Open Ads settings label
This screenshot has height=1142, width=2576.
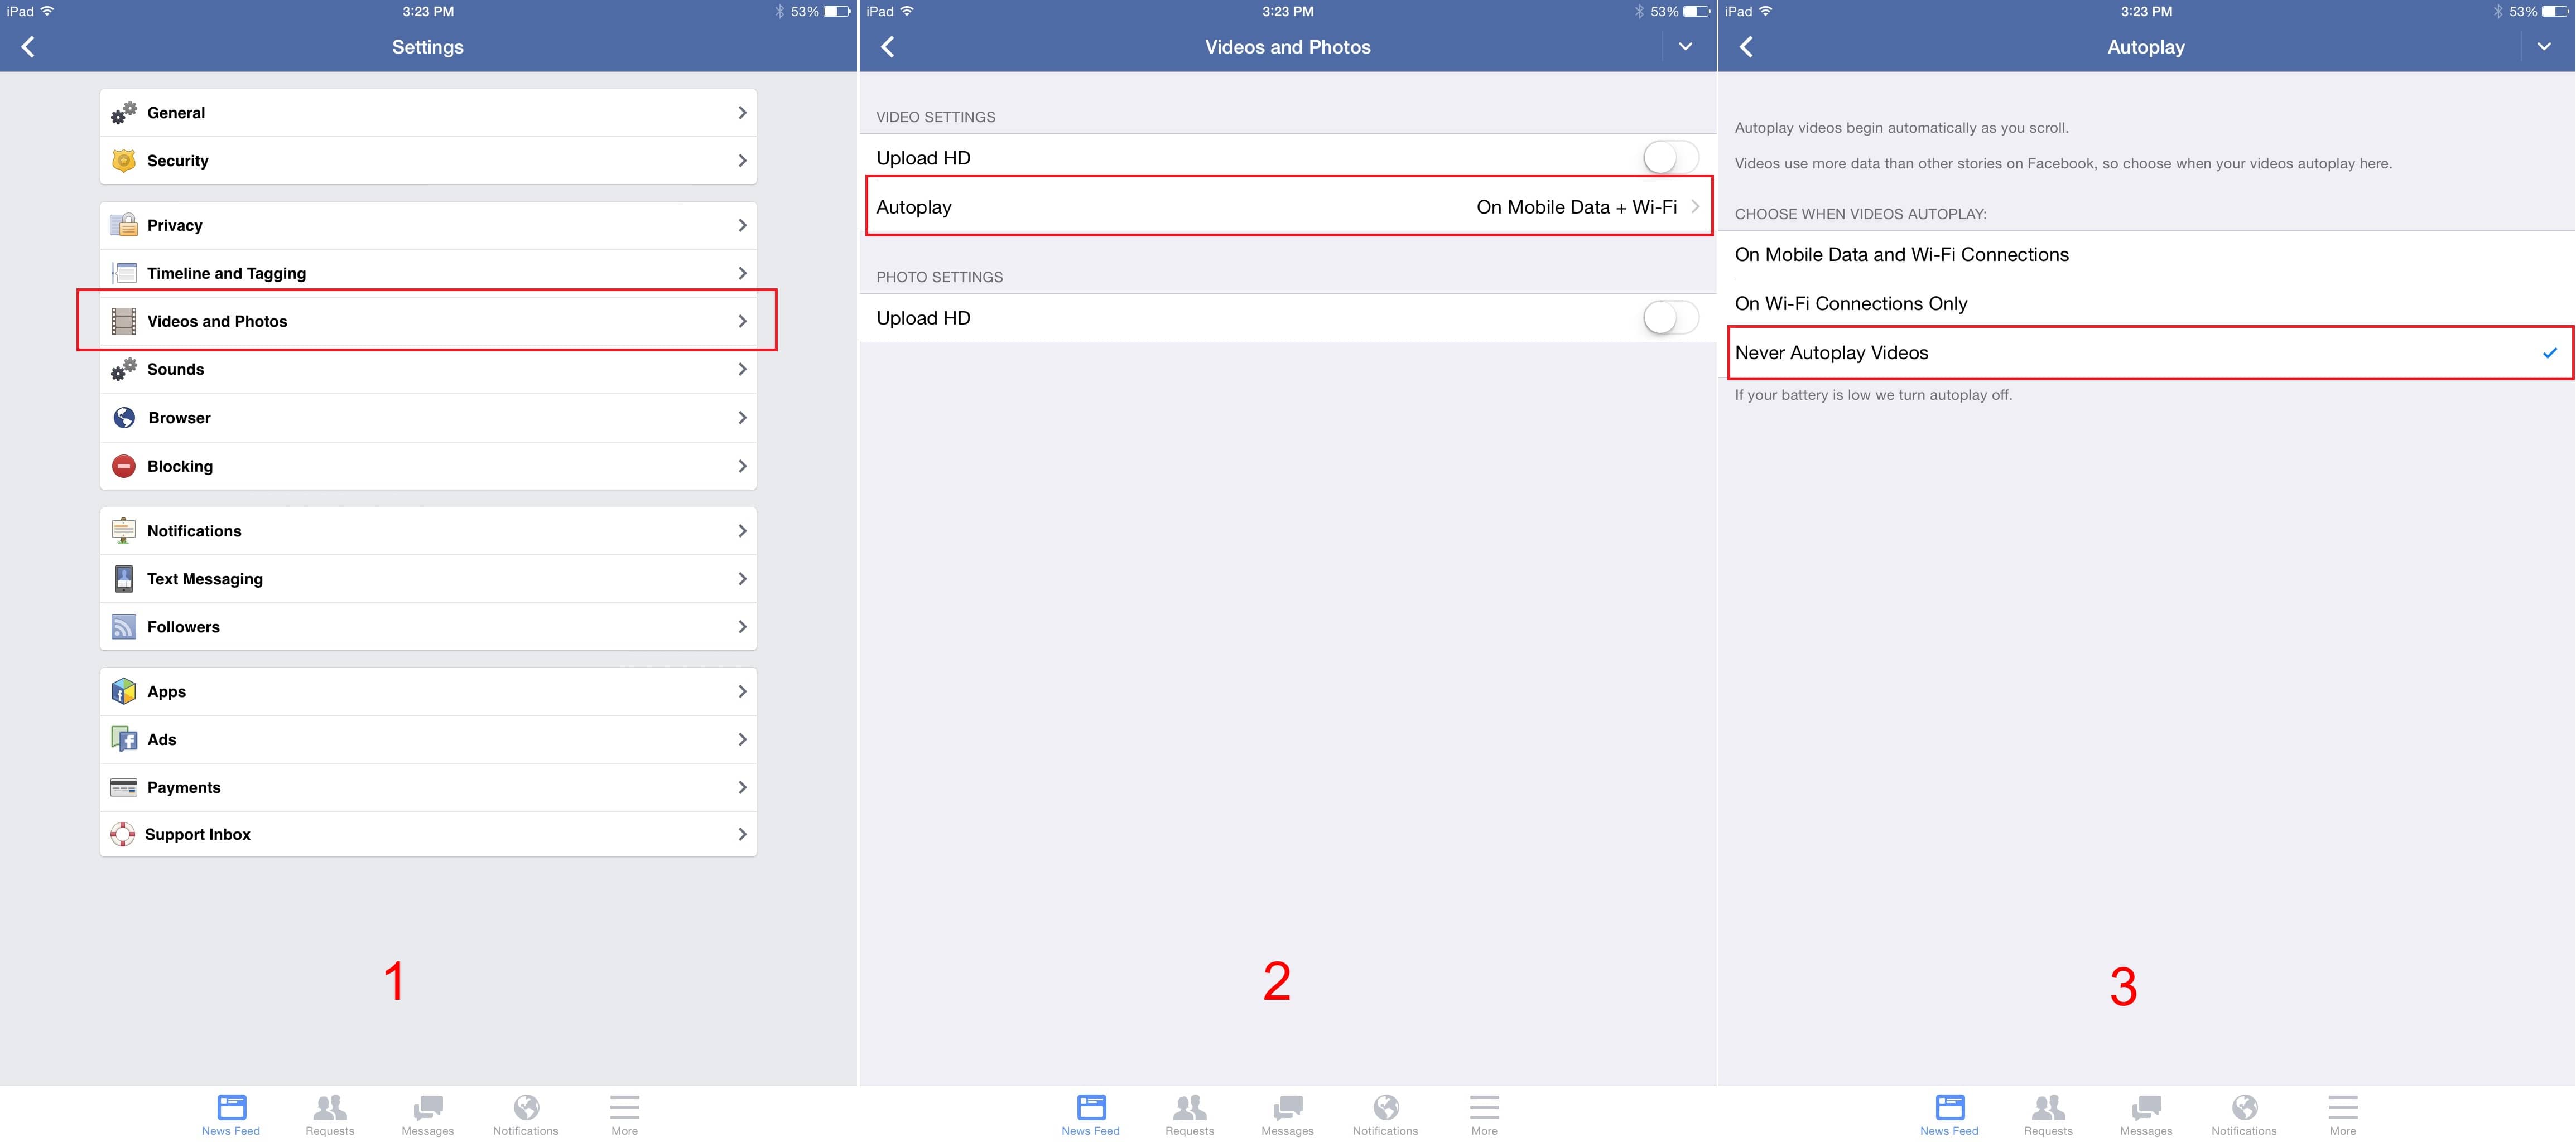pyautogui.click(x=162, y=739)
